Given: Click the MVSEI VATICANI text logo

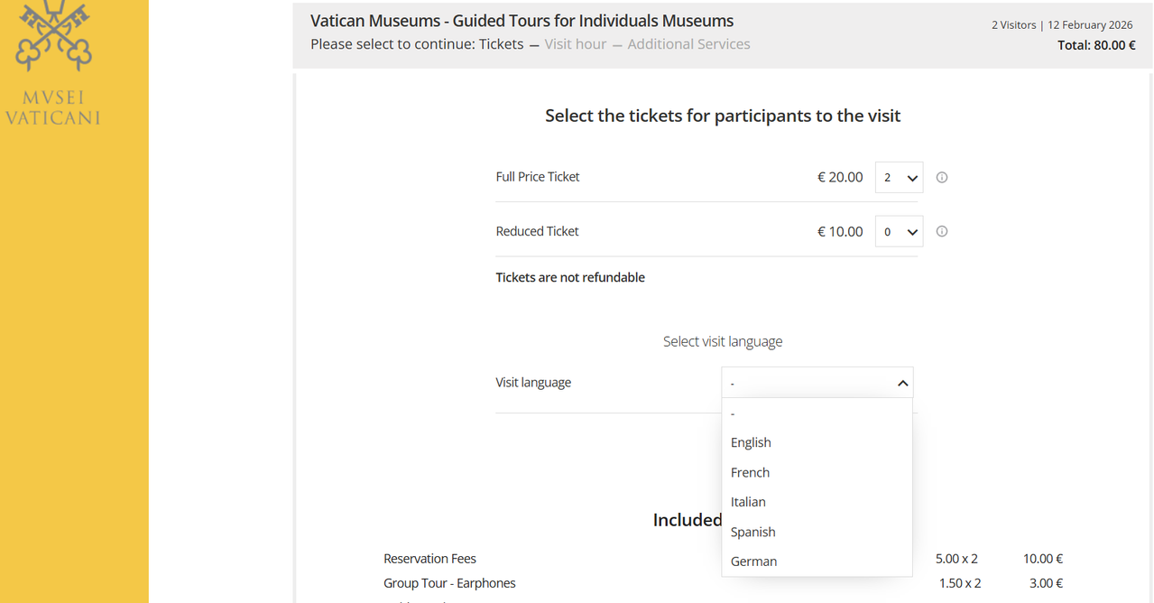Looking at the screenshot, I should click(x=53, y=107).
